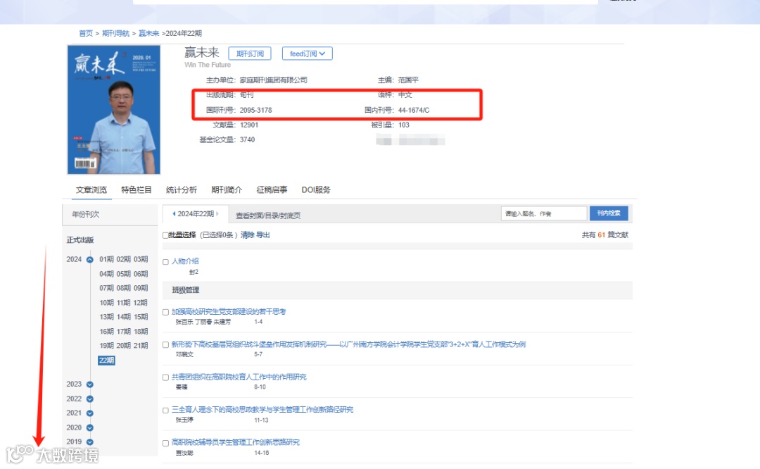Click the 期刊订阅 button
Screen dimensions: 760x469
[x=250, y=54]
